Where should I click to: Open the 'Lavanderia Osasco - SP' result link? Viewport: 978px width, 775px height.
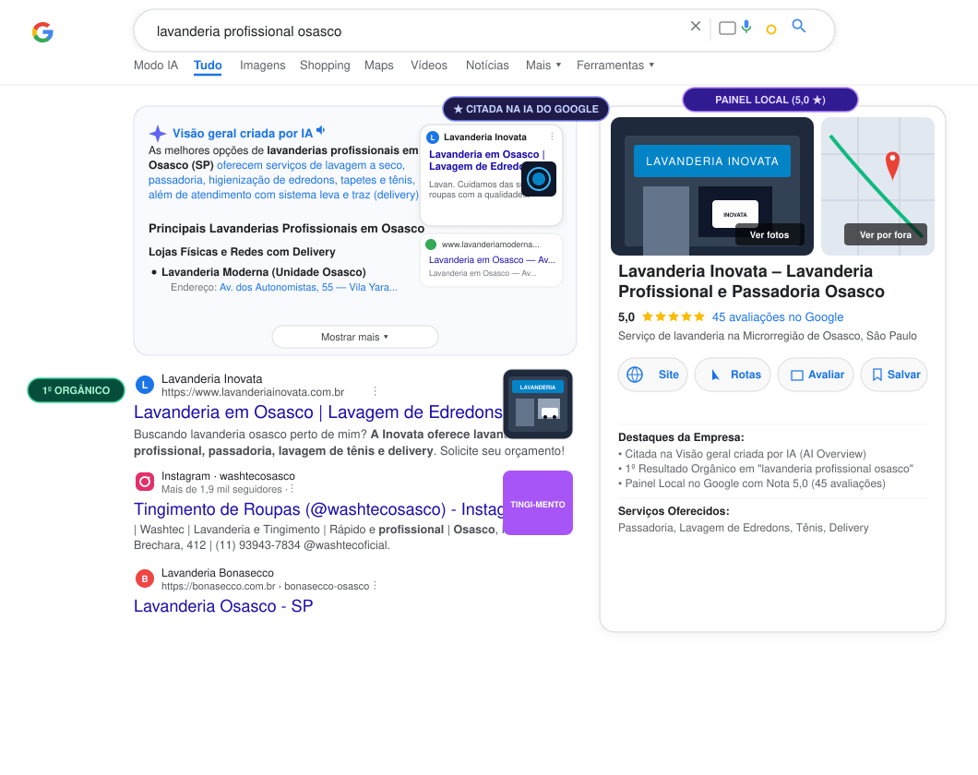[x=223, y=606]
